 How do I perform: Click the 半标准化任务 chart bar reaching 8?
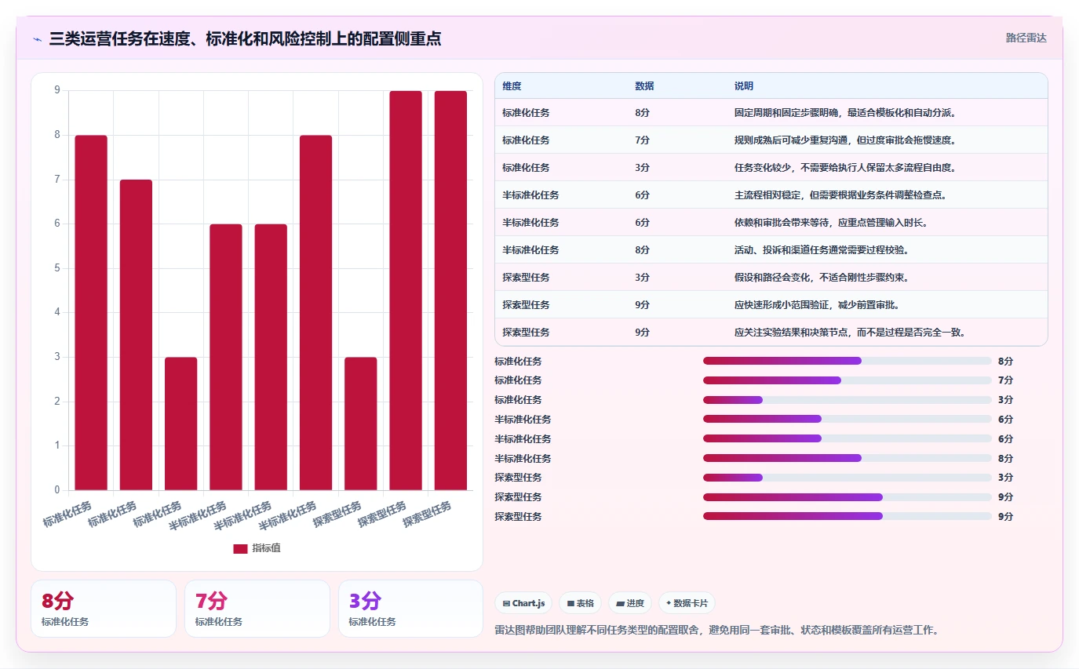(x=315, y=313)
